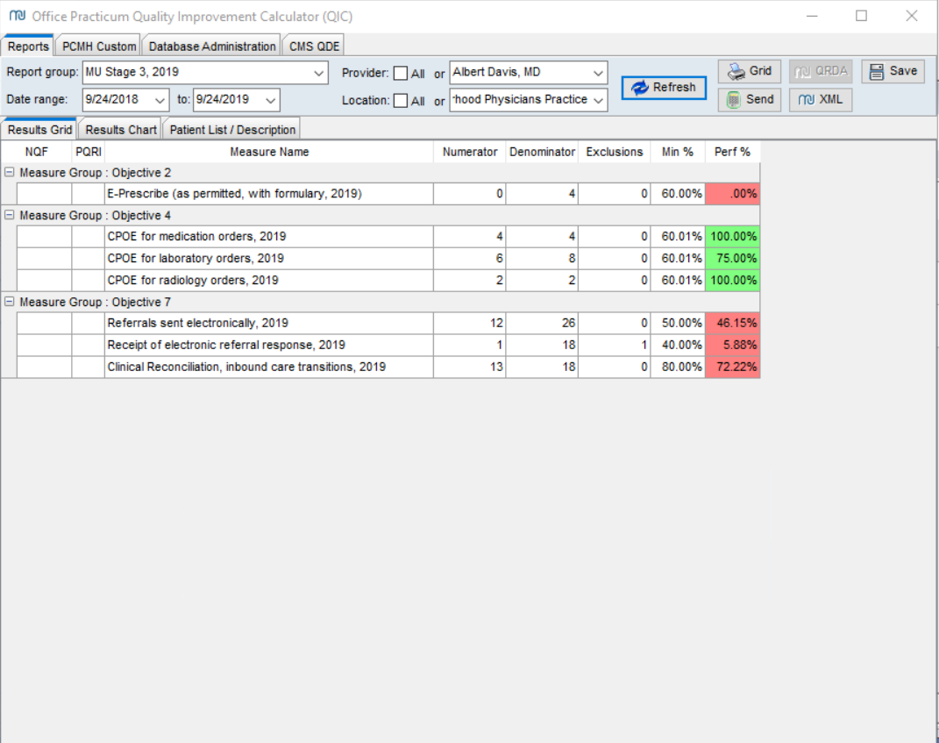This screenshot has width=939, height=743.
Task: Click the Min % column header
Action: pos(678,152)
